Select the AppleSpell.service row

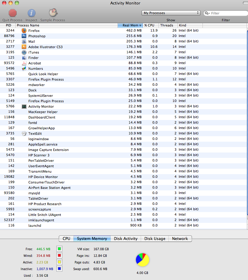pos(124,144)
